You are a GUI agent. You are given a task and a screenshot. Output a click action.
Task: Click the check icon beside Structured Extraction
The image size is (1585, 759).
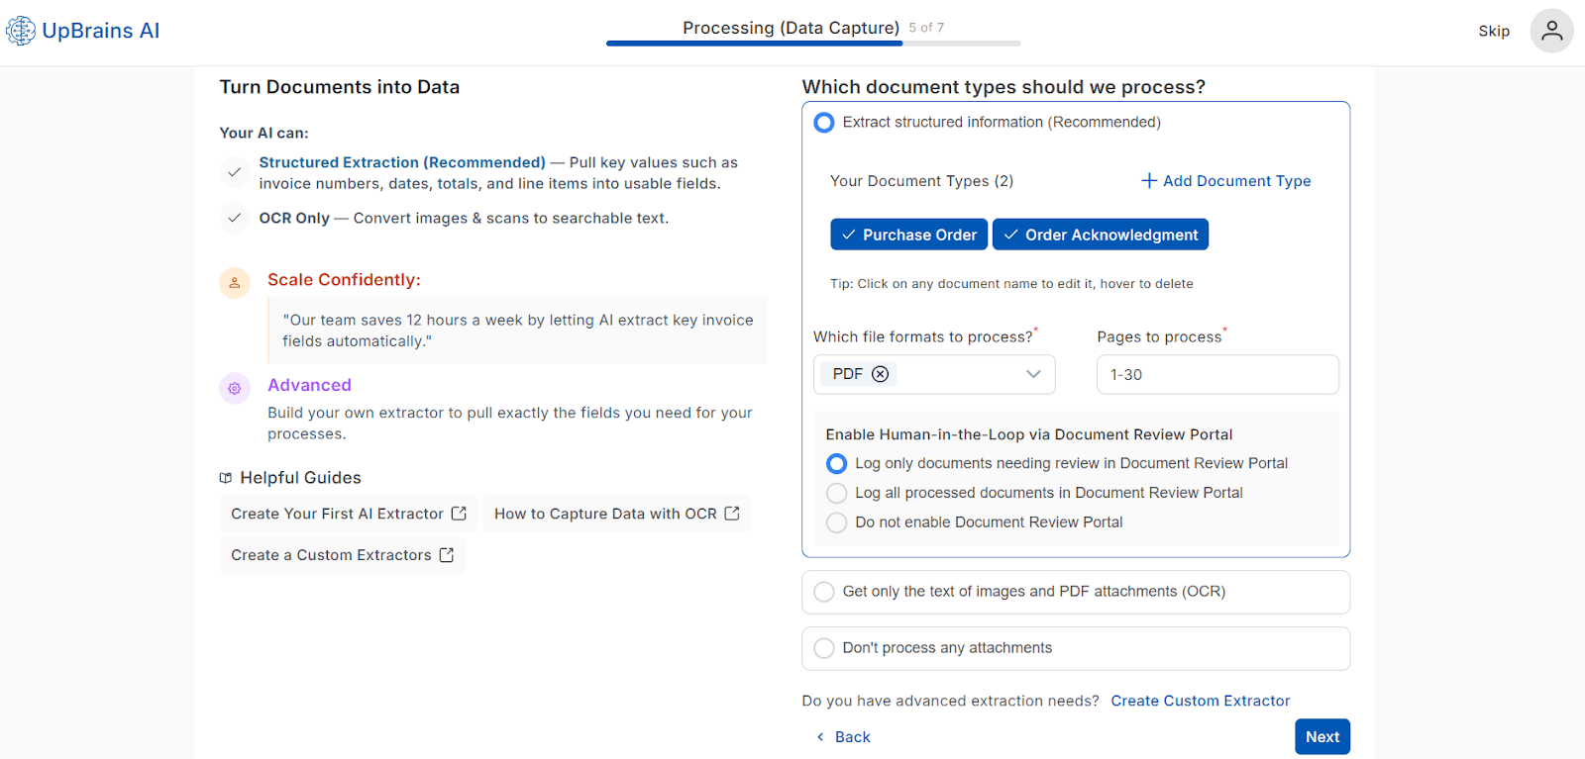click(235, 172)
